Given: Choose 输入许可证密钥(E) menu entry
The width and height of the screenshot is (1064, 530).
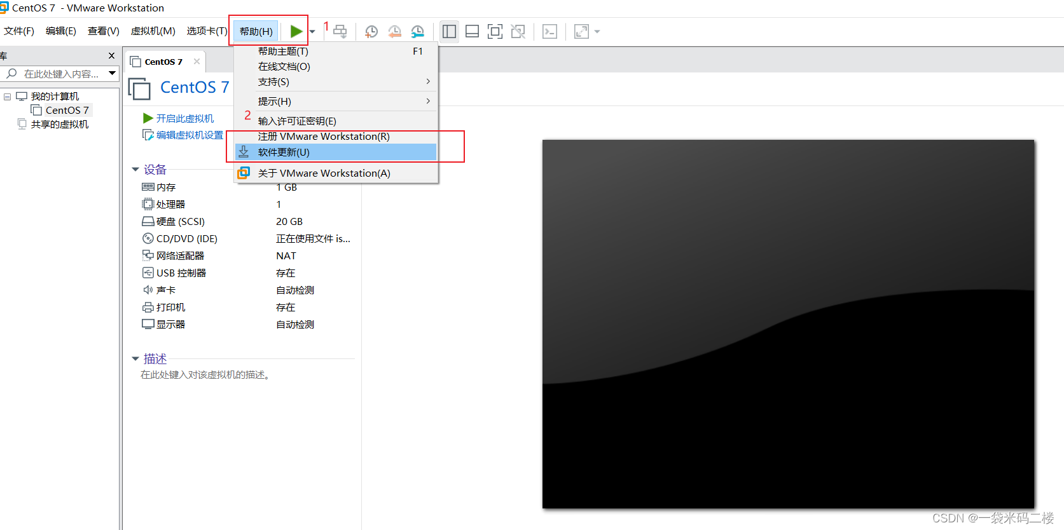Looking at the screenshot, I should 336,121.
